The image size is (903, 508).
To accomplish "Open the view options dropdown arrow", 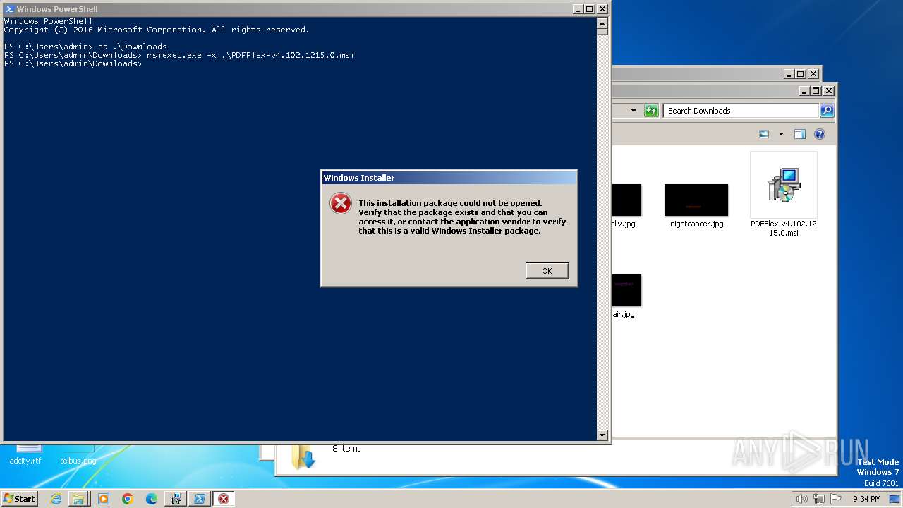I will point(781,134).
